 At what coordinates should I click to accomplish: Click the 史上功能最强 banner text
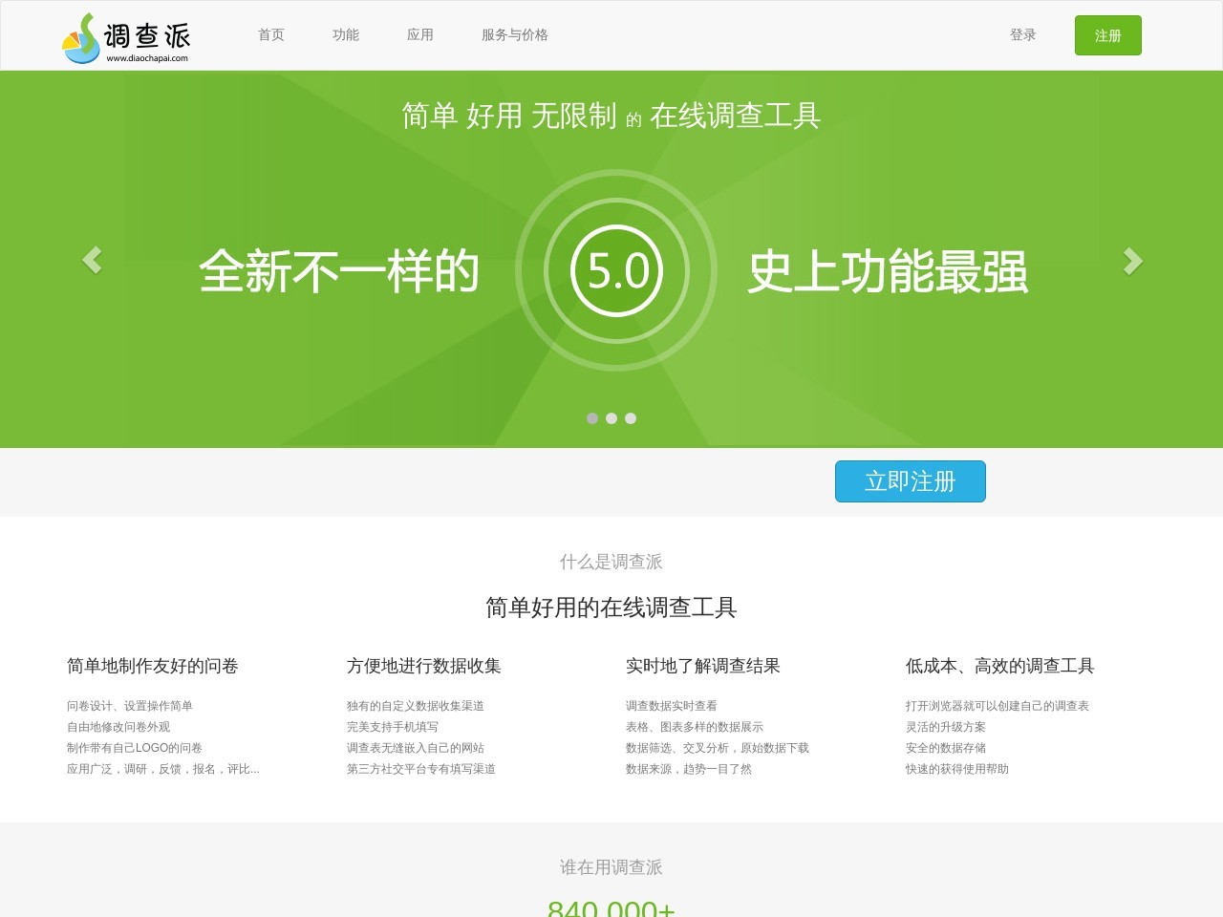coord(887,272)
